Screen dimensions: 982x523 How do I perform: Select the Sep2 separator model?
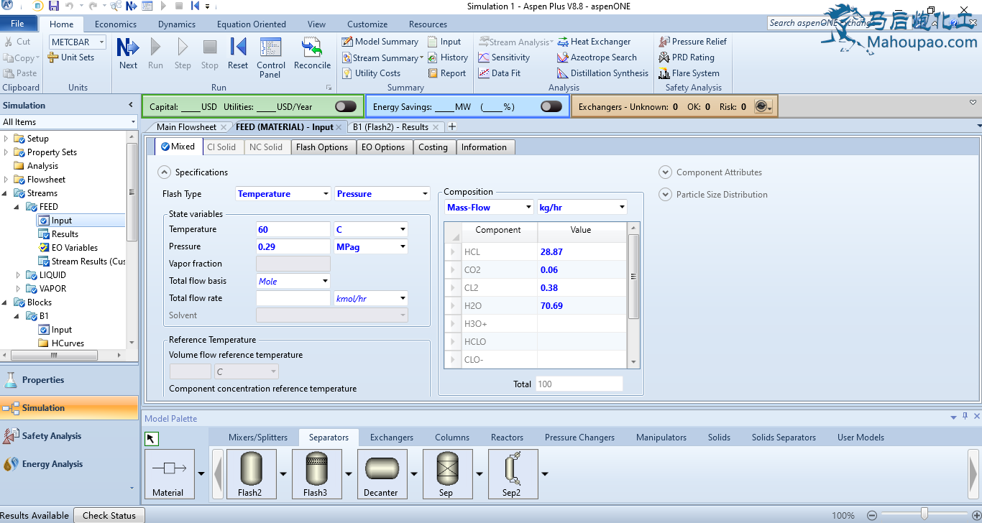pyautogui.click(x=512, y=473)
